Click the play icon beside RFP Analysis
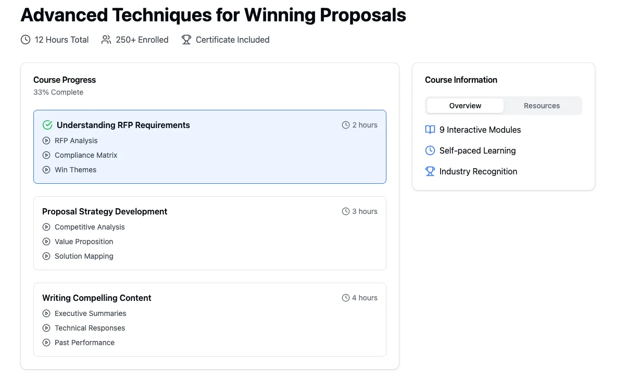Viewport: 626px width, 380px height. 46,141
